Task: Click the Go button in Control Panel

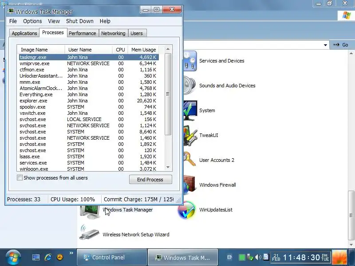Action: click(342, 45)
